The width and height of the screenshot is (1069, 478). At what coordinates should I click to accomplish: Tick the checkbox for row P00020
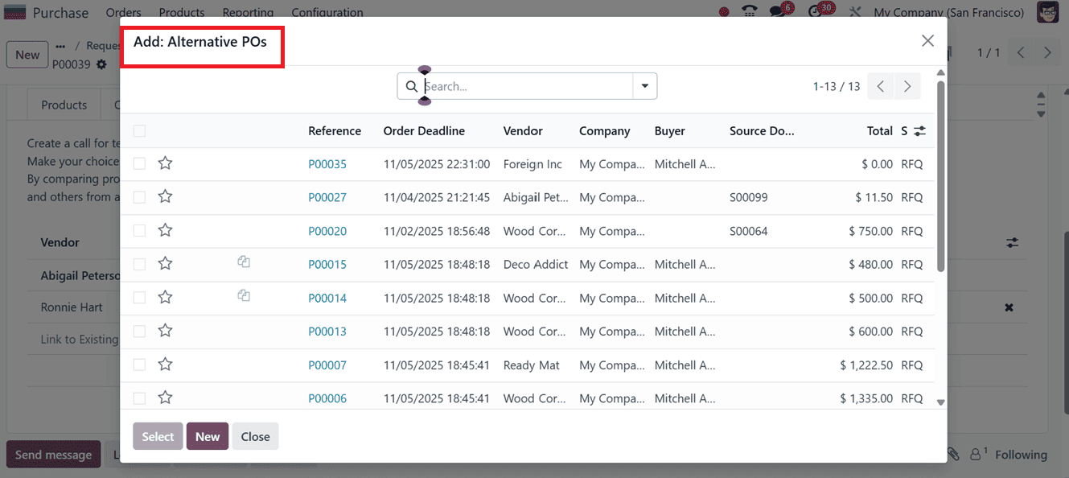[x=139, y=231]
